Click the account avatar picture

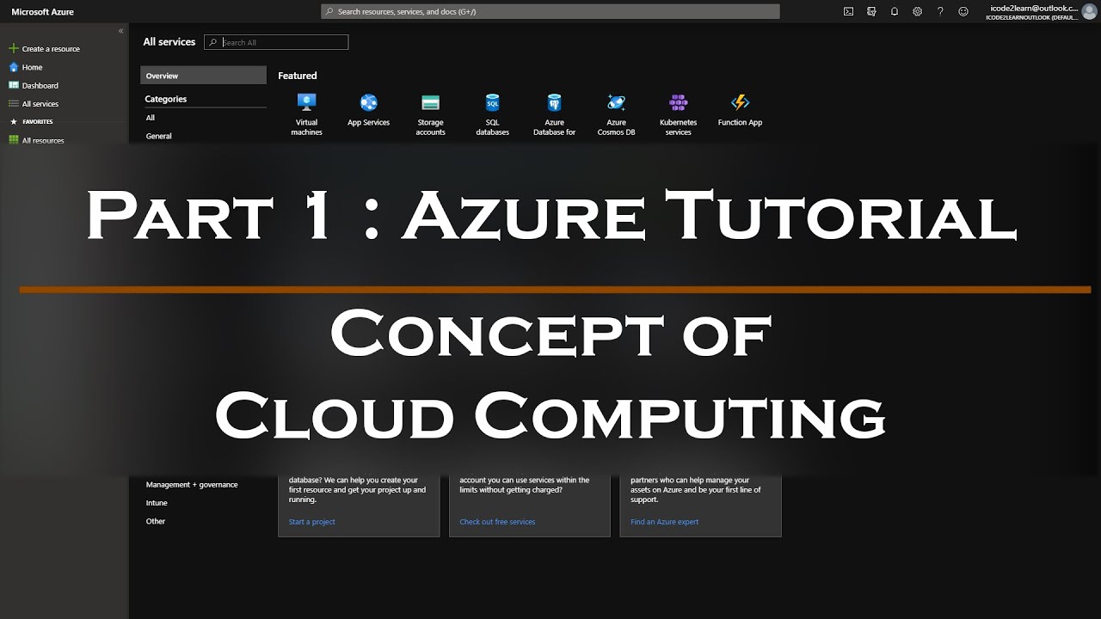[x=1089, y=11]
